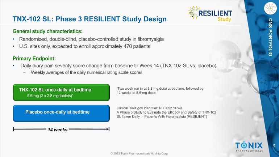Screen dimensions: 279x157
Task: Click the 'Two week run in at 2.8 mg' footnote
Action: 160,90
